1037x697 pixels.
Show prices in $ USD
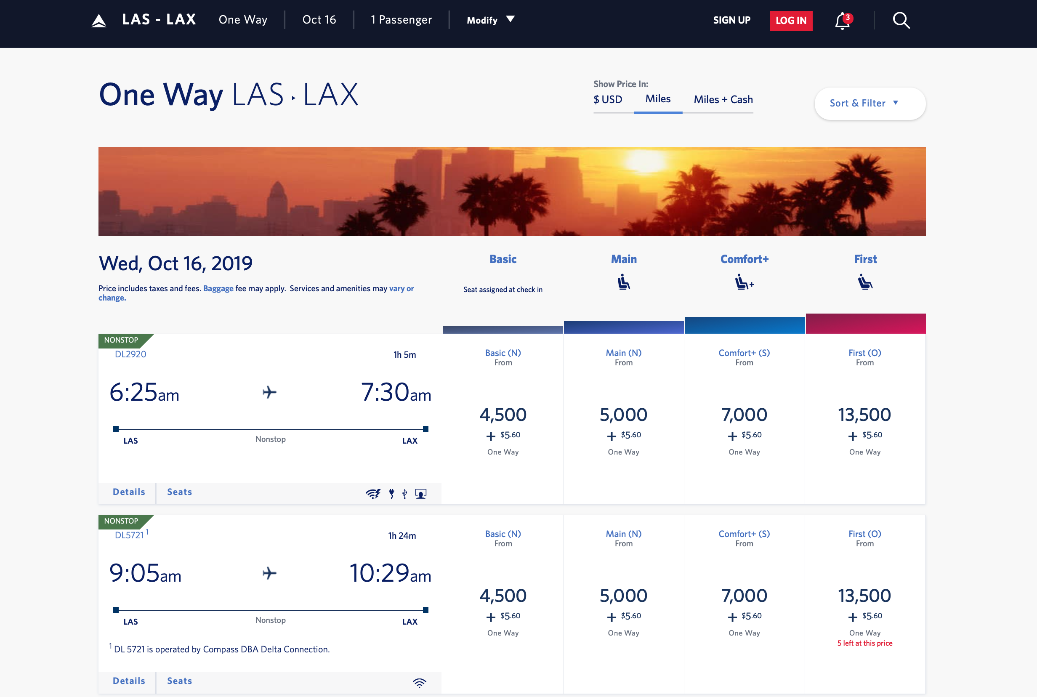[608, 100]
